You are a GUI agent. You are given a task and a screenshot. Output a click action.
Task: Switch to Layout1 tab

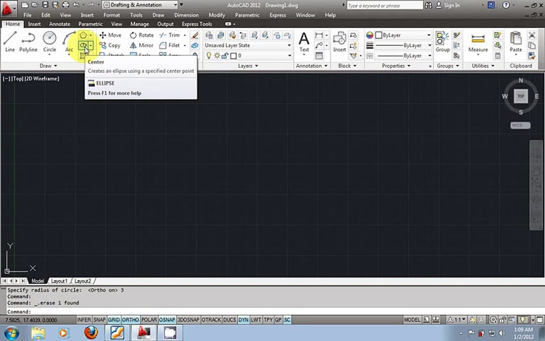coord(59,281)
